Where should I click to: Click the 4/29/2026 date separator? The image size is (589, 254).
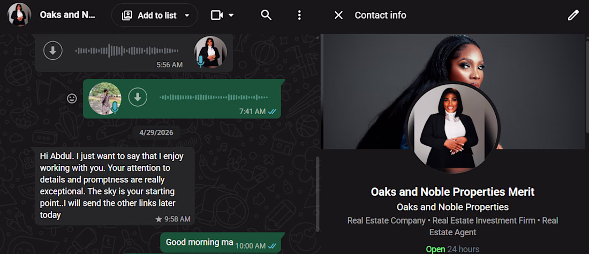tap(156, 132)
